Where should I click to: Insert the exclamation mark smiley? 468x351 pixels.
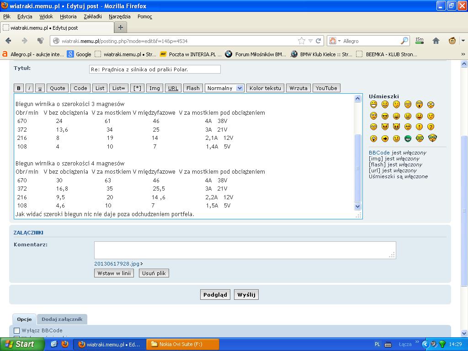tap(419, 127)
